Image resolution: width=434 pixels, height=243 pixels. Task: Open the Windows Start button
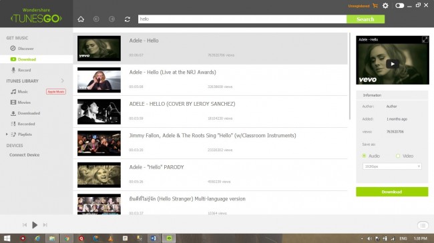tap(7, 238)
